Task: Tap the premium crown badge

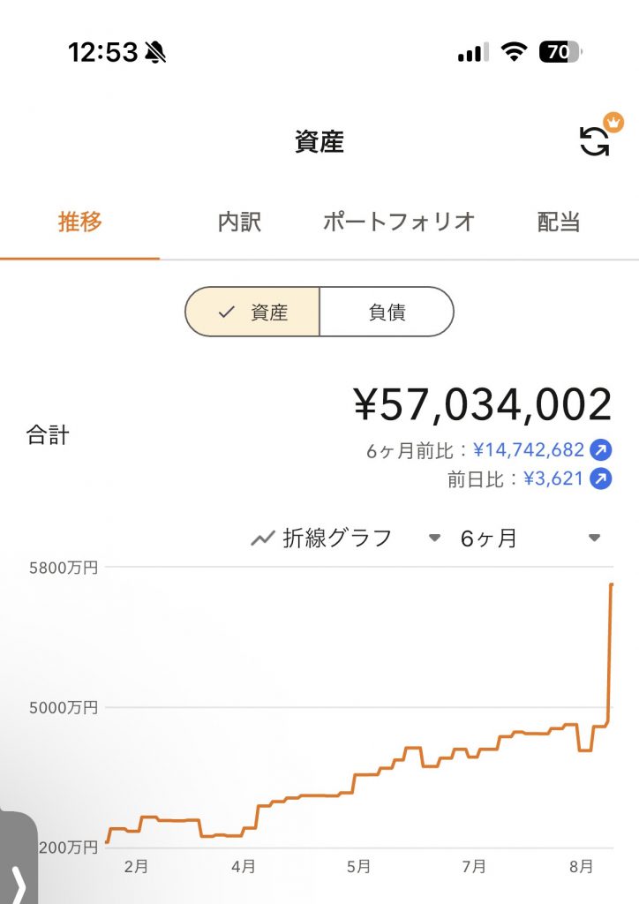Action: point(613,122)
